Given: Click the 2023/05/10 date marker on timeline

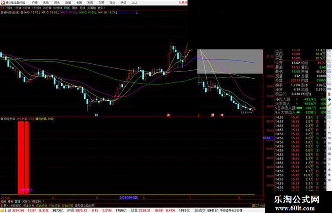Looking at the screenshot, I should point(129,198).
